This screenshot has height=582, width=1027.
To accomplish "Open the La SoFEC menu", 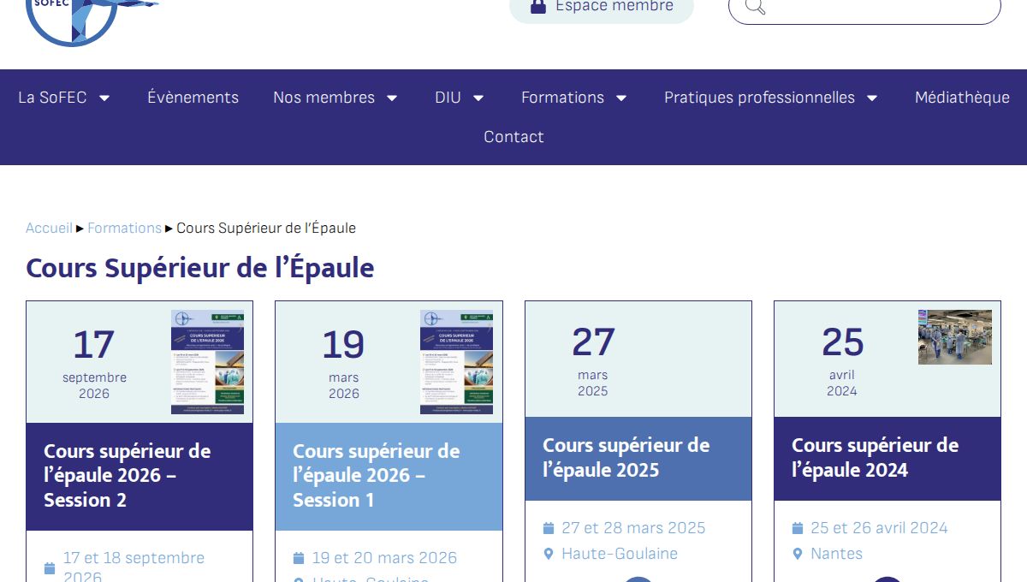I will [52, 98].
